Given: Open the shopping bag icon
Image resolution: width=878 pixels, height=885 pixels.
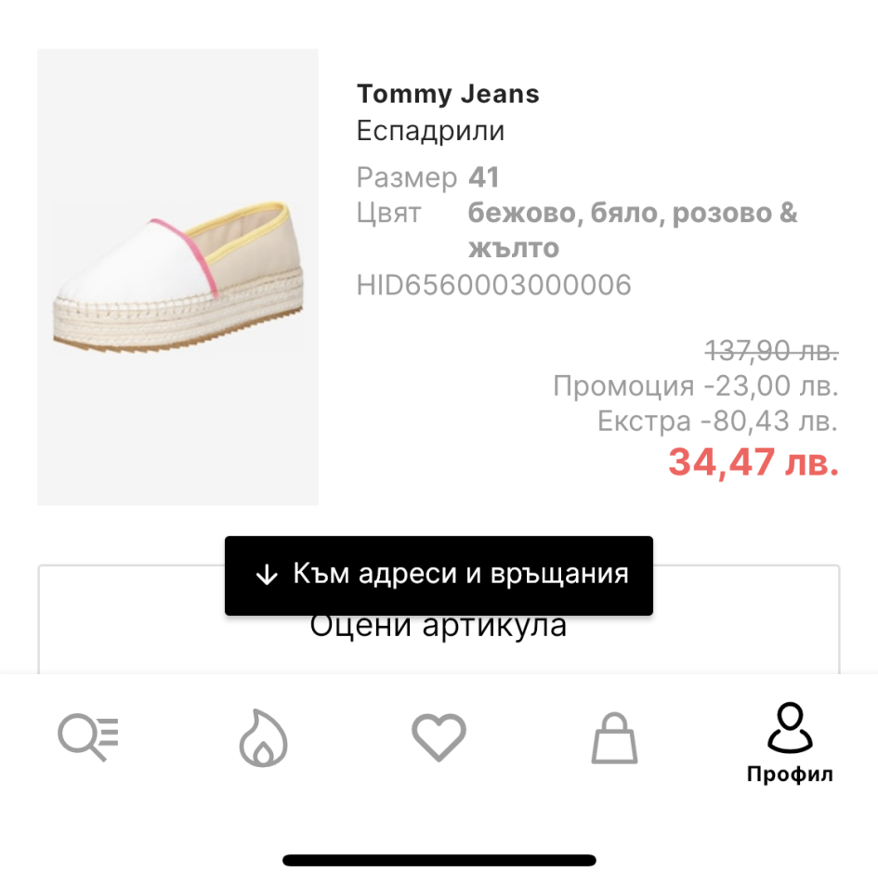Looking at the screenshot, I should (614, 740).
